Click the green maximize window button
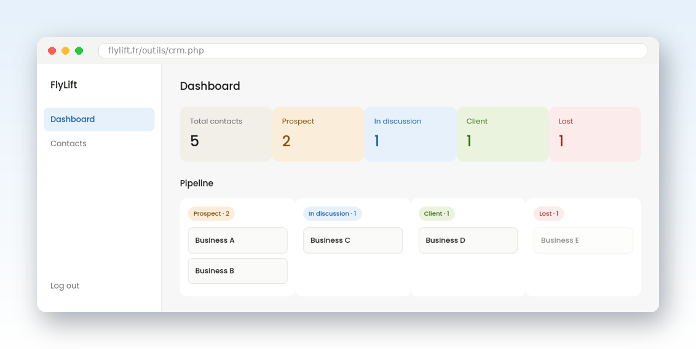This screenshot has width=696, height=349. 79,50
